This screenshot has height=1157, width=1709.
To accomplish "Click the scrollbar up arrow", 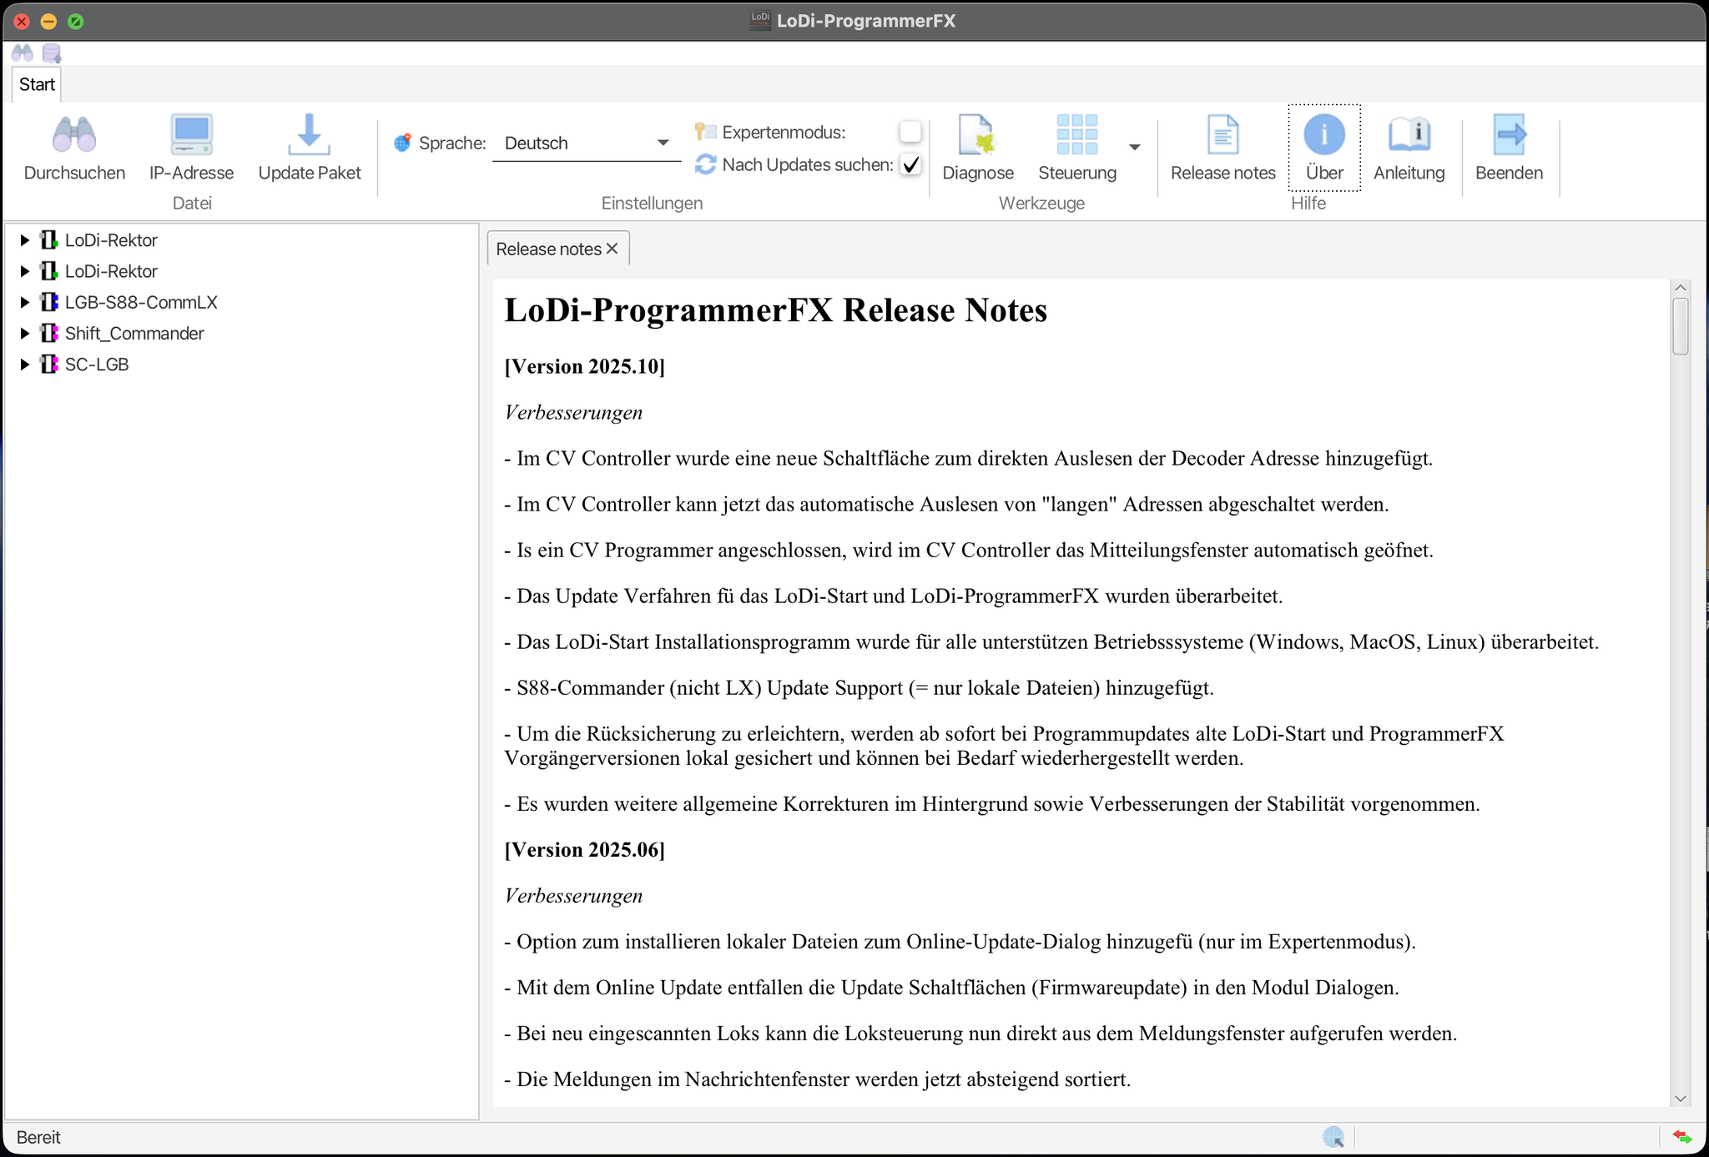I will [x=1681, y=288].
